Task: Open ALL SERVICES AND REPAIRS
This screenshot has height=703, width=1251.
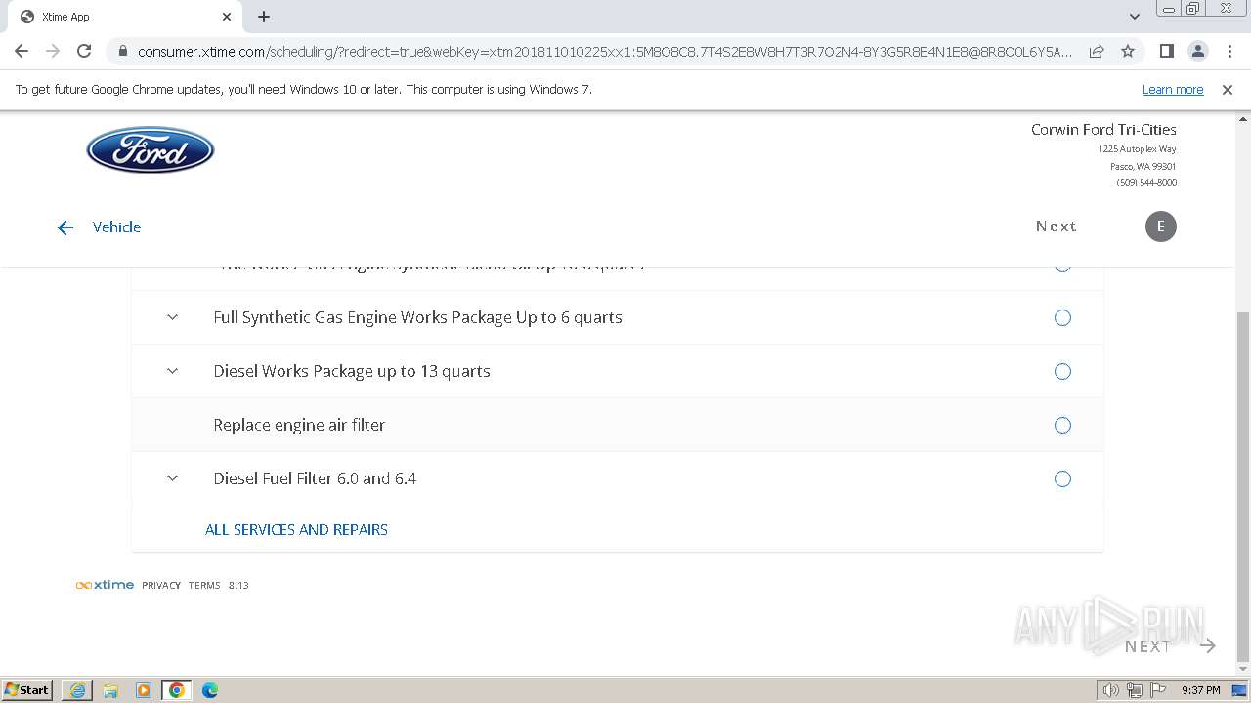Action: coord(296,529)
